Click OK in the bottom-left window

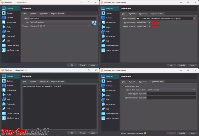coord(72,133)
